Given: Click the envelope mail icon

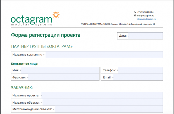Looking at the screenshot, I should (135, 16).
